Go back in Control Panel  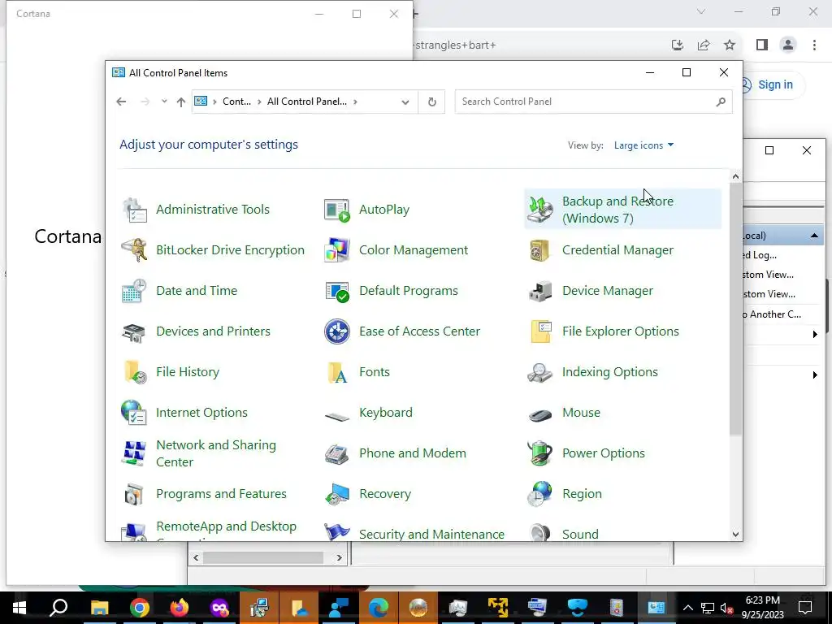[122, 102]
